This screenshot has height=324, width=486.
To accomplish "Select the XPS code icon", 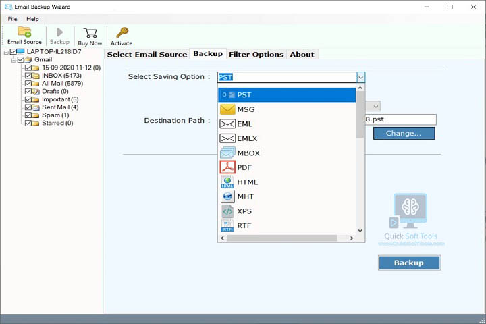I will [x=227, y=211].
